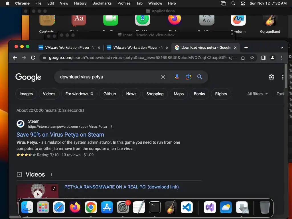Apply the For windows 10 filter
292x219 pixels.
point(79,94)
